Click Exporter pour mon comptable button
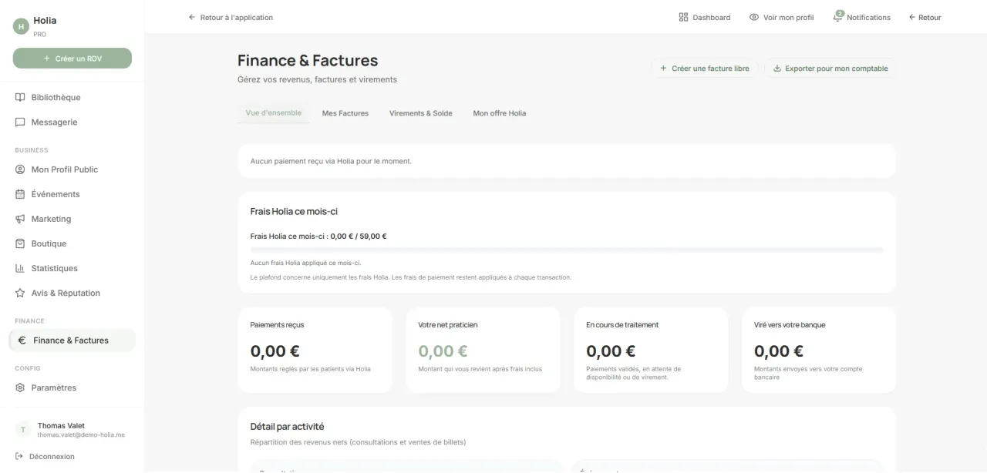Screen dimensions: 987x473 click(x=830, y=69)
